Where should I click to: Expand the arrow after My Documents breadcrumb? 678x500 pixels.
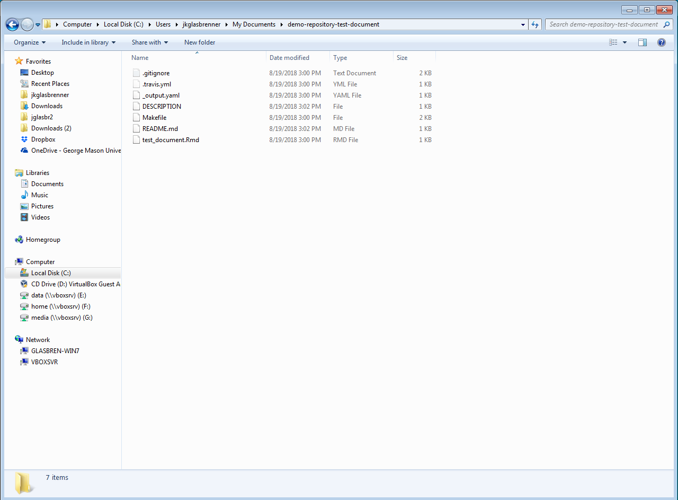[x=281, y=24]
